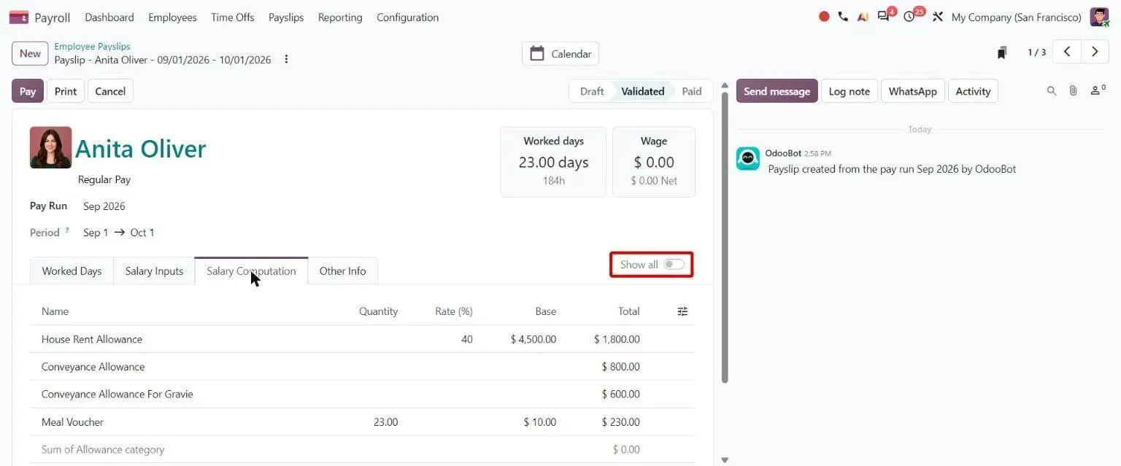1121x466 pixels.
Task: Open attachments paperclip icon in chatter
Action: click(x=1073, y=91)
